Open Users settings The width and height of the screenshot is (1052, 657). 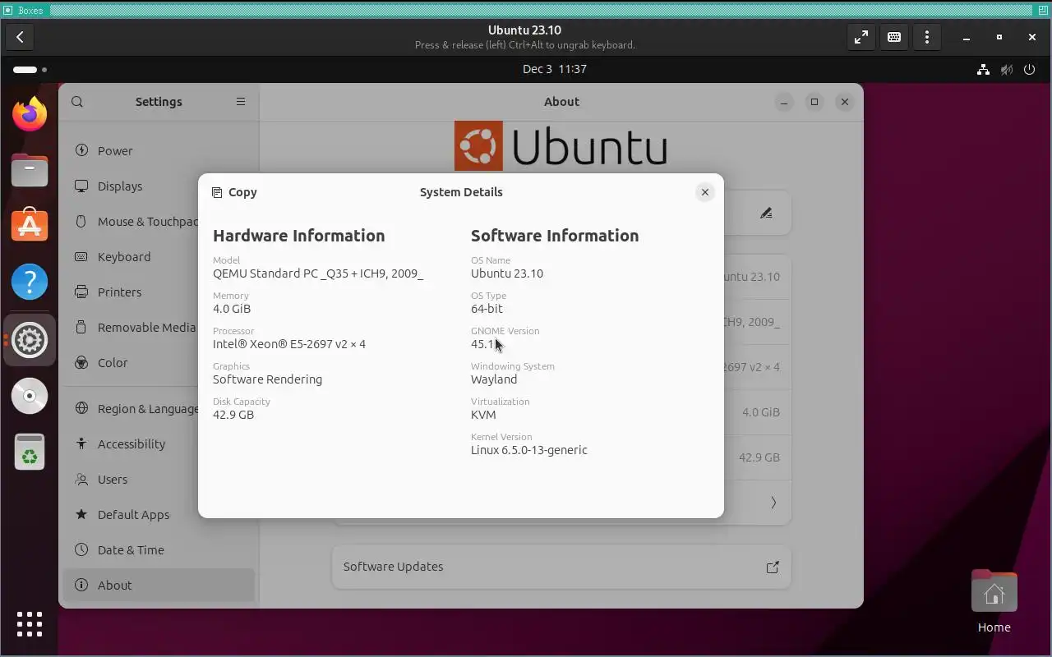tap(159, 480)
